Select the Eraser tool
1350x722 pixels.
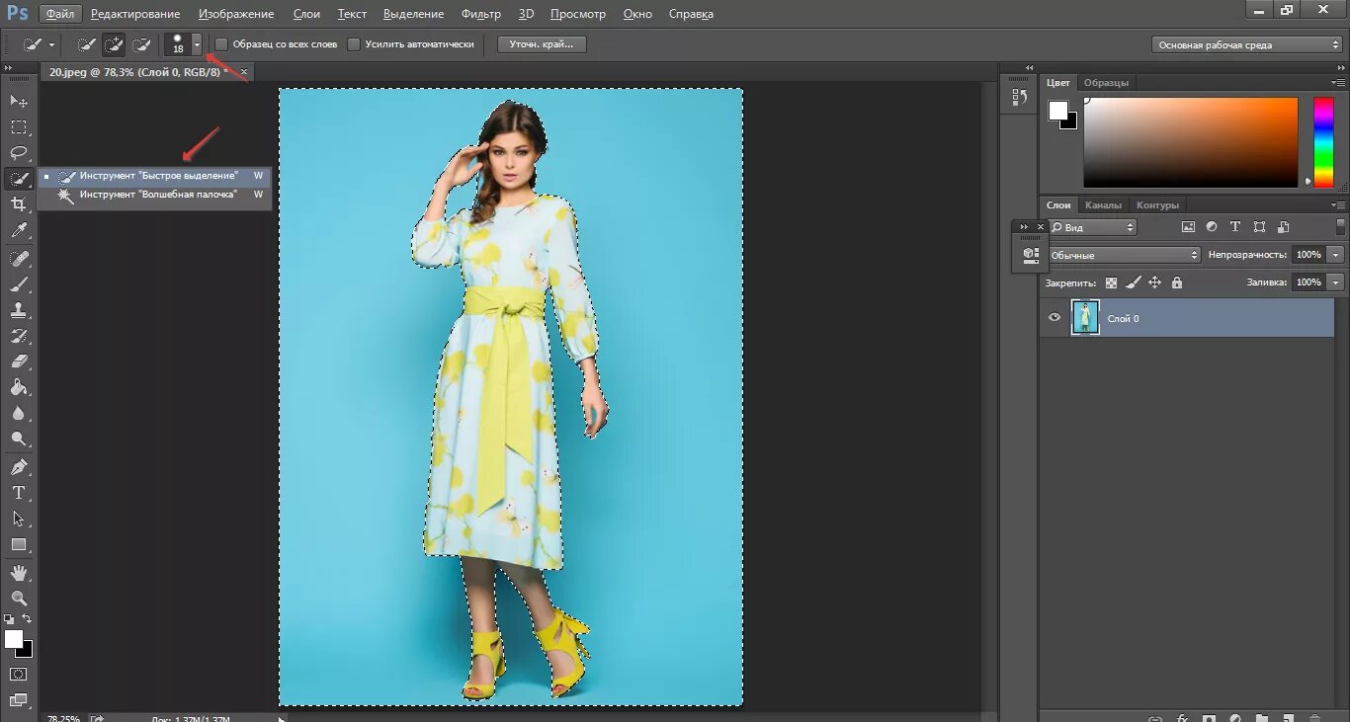pyautogui.click(x=18, y=361)
